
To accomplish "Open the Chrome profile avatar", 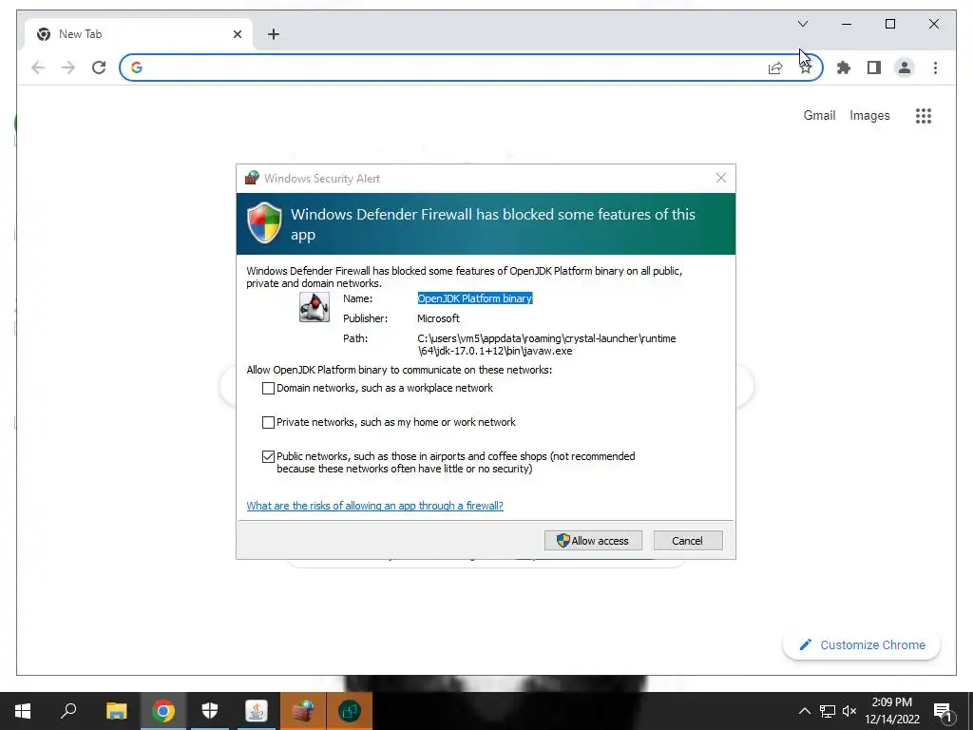I will coord(905,67).
